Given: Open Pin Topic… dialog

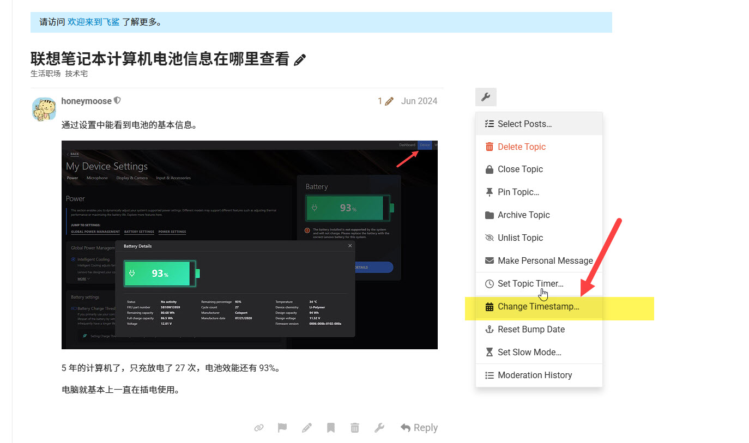Looking at the screenshot, I should pyautogui.click(x=539, y=192).
